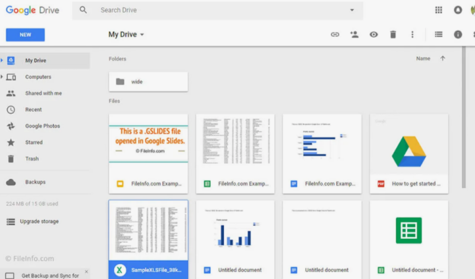Click the share with people icon
Screen dimensions: 475x279
click(x=354, y=34)
